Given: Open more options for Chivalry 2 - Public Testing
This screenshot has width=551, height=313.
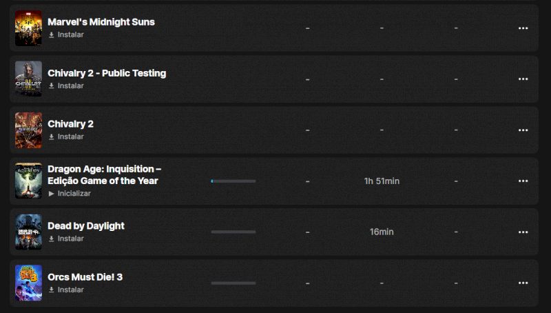Looking at the screenshot, I should tap(523, 79).
